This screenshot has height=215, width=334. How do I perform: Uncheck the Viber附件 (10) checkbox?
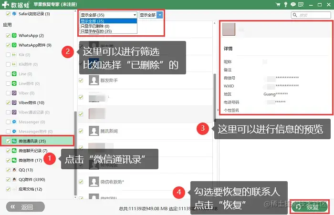pos(8,102)
